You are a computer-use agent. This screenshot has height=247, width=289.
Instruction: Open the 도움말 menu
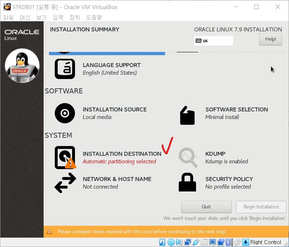tap(94, 17)
